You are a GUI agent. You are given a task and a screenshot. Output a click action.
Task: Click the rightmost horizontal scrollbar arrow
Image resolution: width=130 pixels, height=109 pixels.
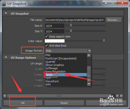(121, 96)
